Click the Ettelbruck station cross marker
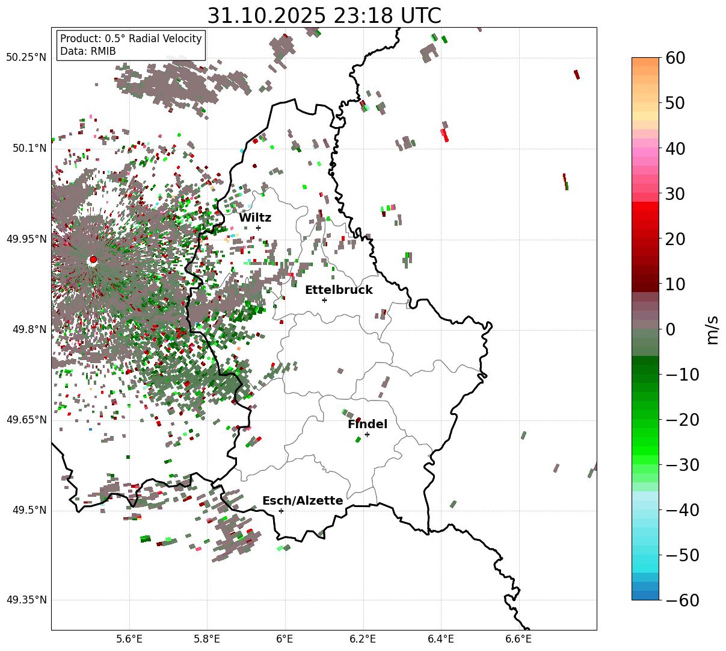Screen dimensions: 726x651 point(324,300)
